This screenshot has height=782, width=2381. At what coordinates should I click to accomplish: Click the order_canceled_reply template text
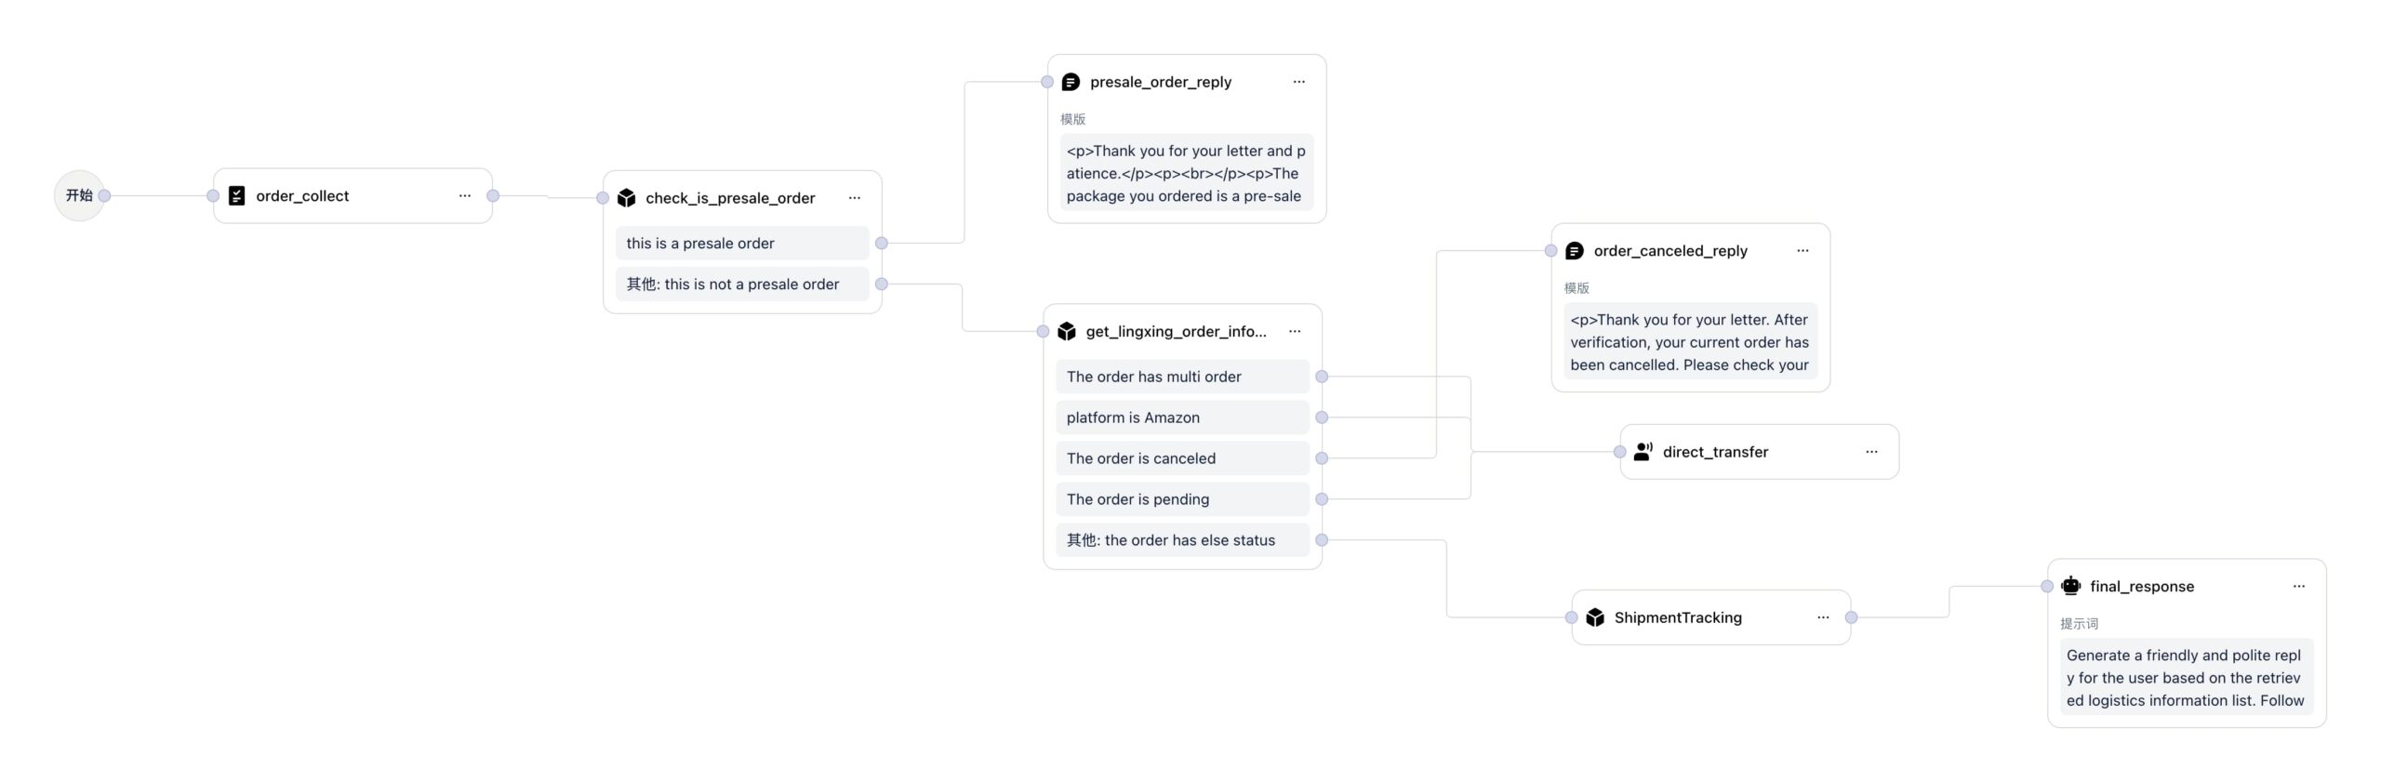tap(1689, 342)
